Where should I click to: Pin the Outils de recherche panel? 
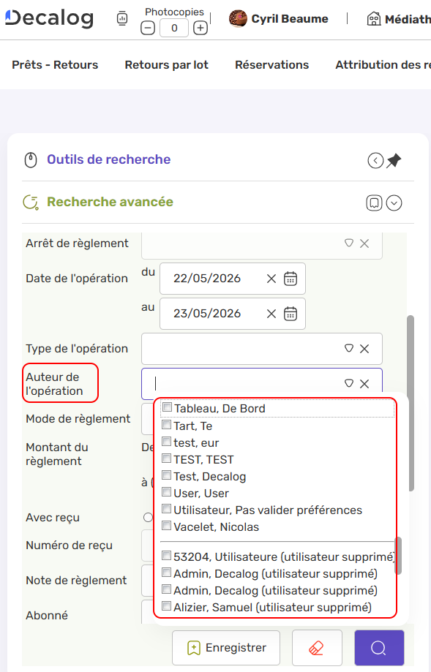coord(394,161)
